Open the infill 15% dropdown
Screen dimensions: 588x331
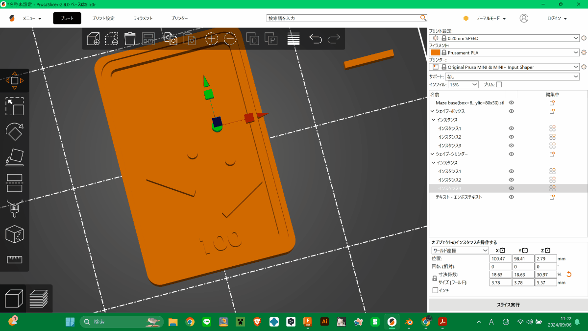[x=463, y=84]
